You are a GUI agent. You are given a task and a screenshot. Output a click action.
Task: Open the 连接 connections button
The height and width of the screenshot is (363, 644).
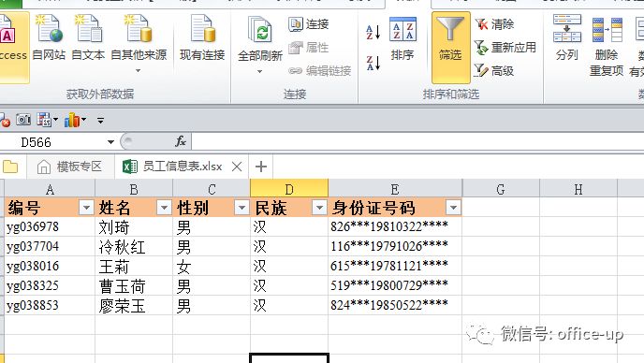click(309, 24)
